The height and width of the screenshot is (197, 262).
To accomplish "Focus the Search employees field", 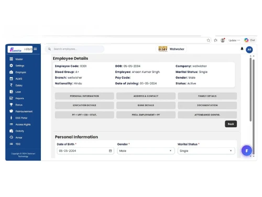I will [74, 49].
